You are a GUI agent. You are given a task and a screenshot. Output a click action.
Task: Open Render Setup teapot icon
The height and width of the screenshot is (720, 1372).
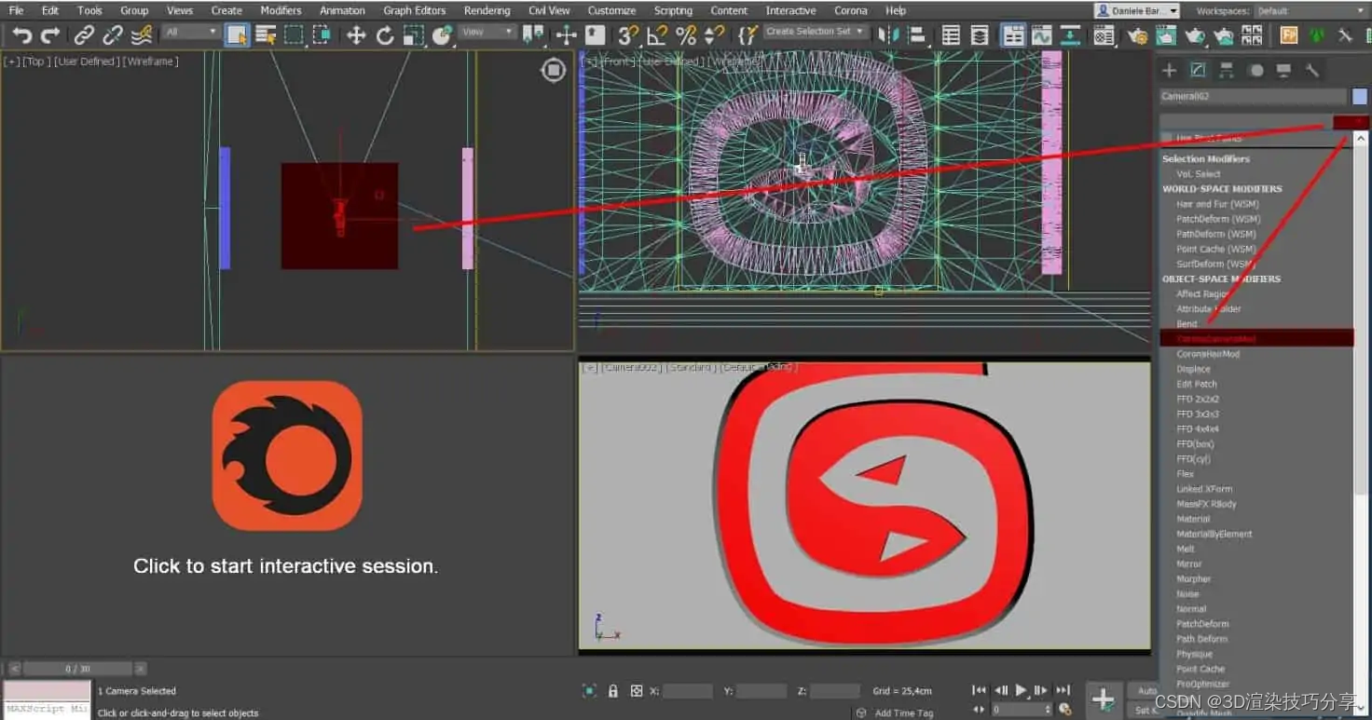[x=1137, y=35]
